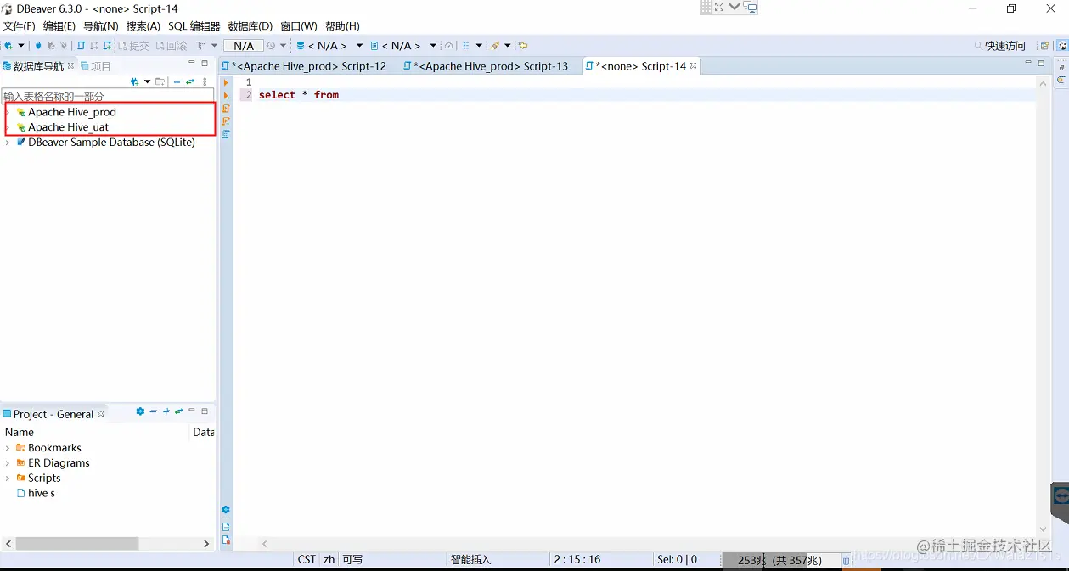The width and height of the screenshot is (1069, 571).
Task: Toggle link with editor in Project panel
Action: click(x=179, y=411)
